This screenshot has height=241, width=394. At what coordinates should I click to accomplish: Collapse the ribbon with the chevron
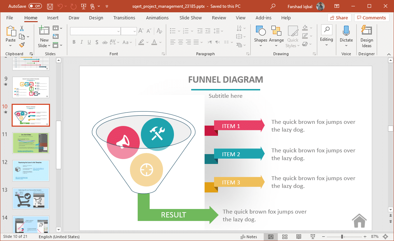[x=389, y=54]
